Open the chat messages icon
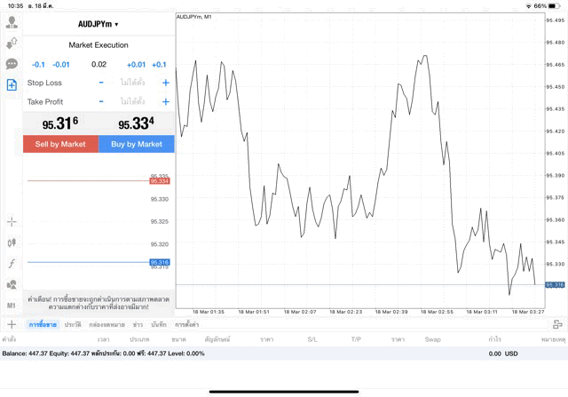The image size is (568, 397). click(12, 63)
